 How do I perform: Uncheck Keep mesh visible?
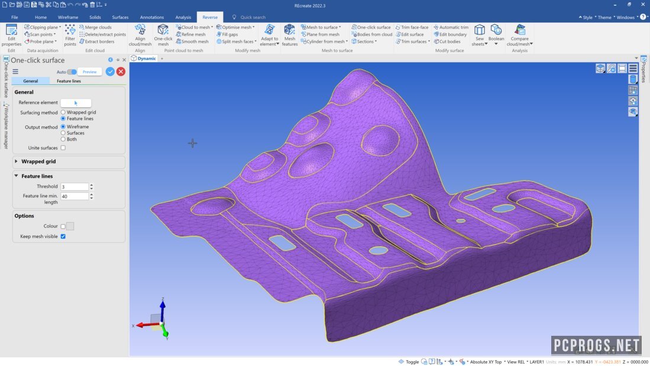pos(63,236)
